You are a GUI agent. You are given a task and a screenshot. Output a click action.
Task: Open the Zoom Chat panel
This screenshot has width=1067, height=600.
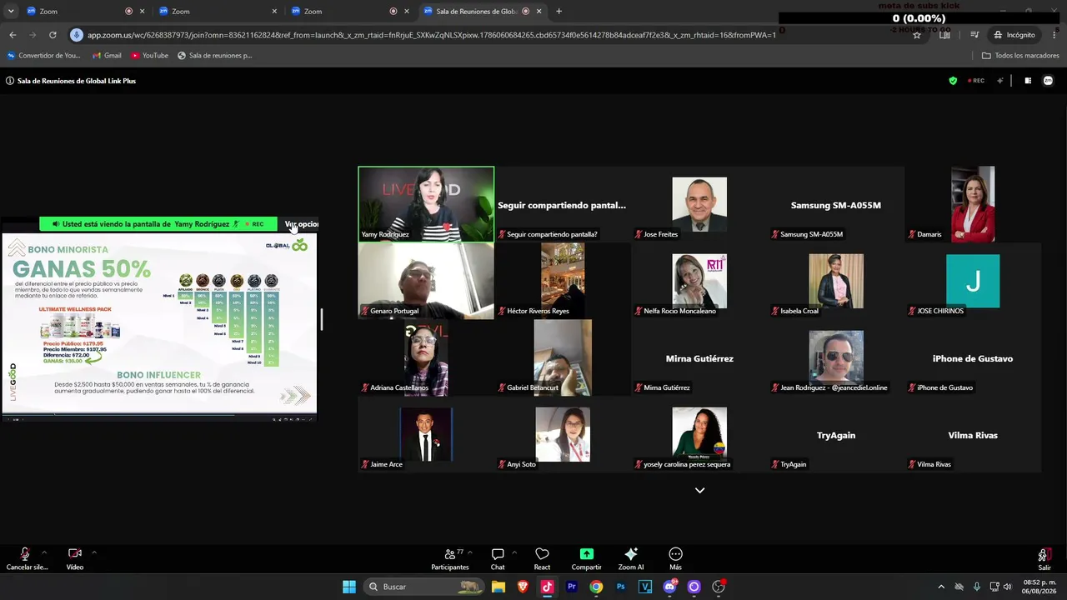point(498,558)
